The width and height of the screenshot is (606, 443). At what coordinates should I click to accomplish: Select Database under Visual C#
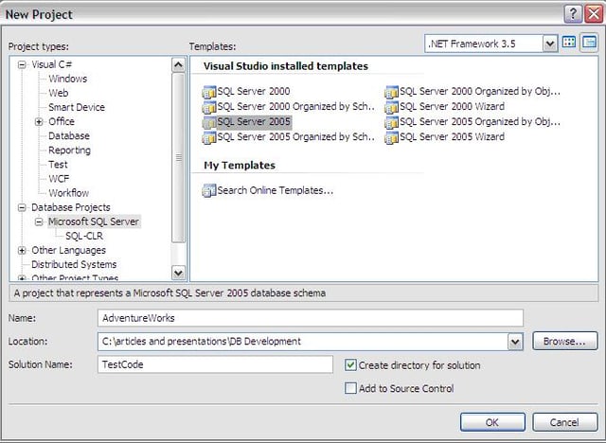coord(69,136)
